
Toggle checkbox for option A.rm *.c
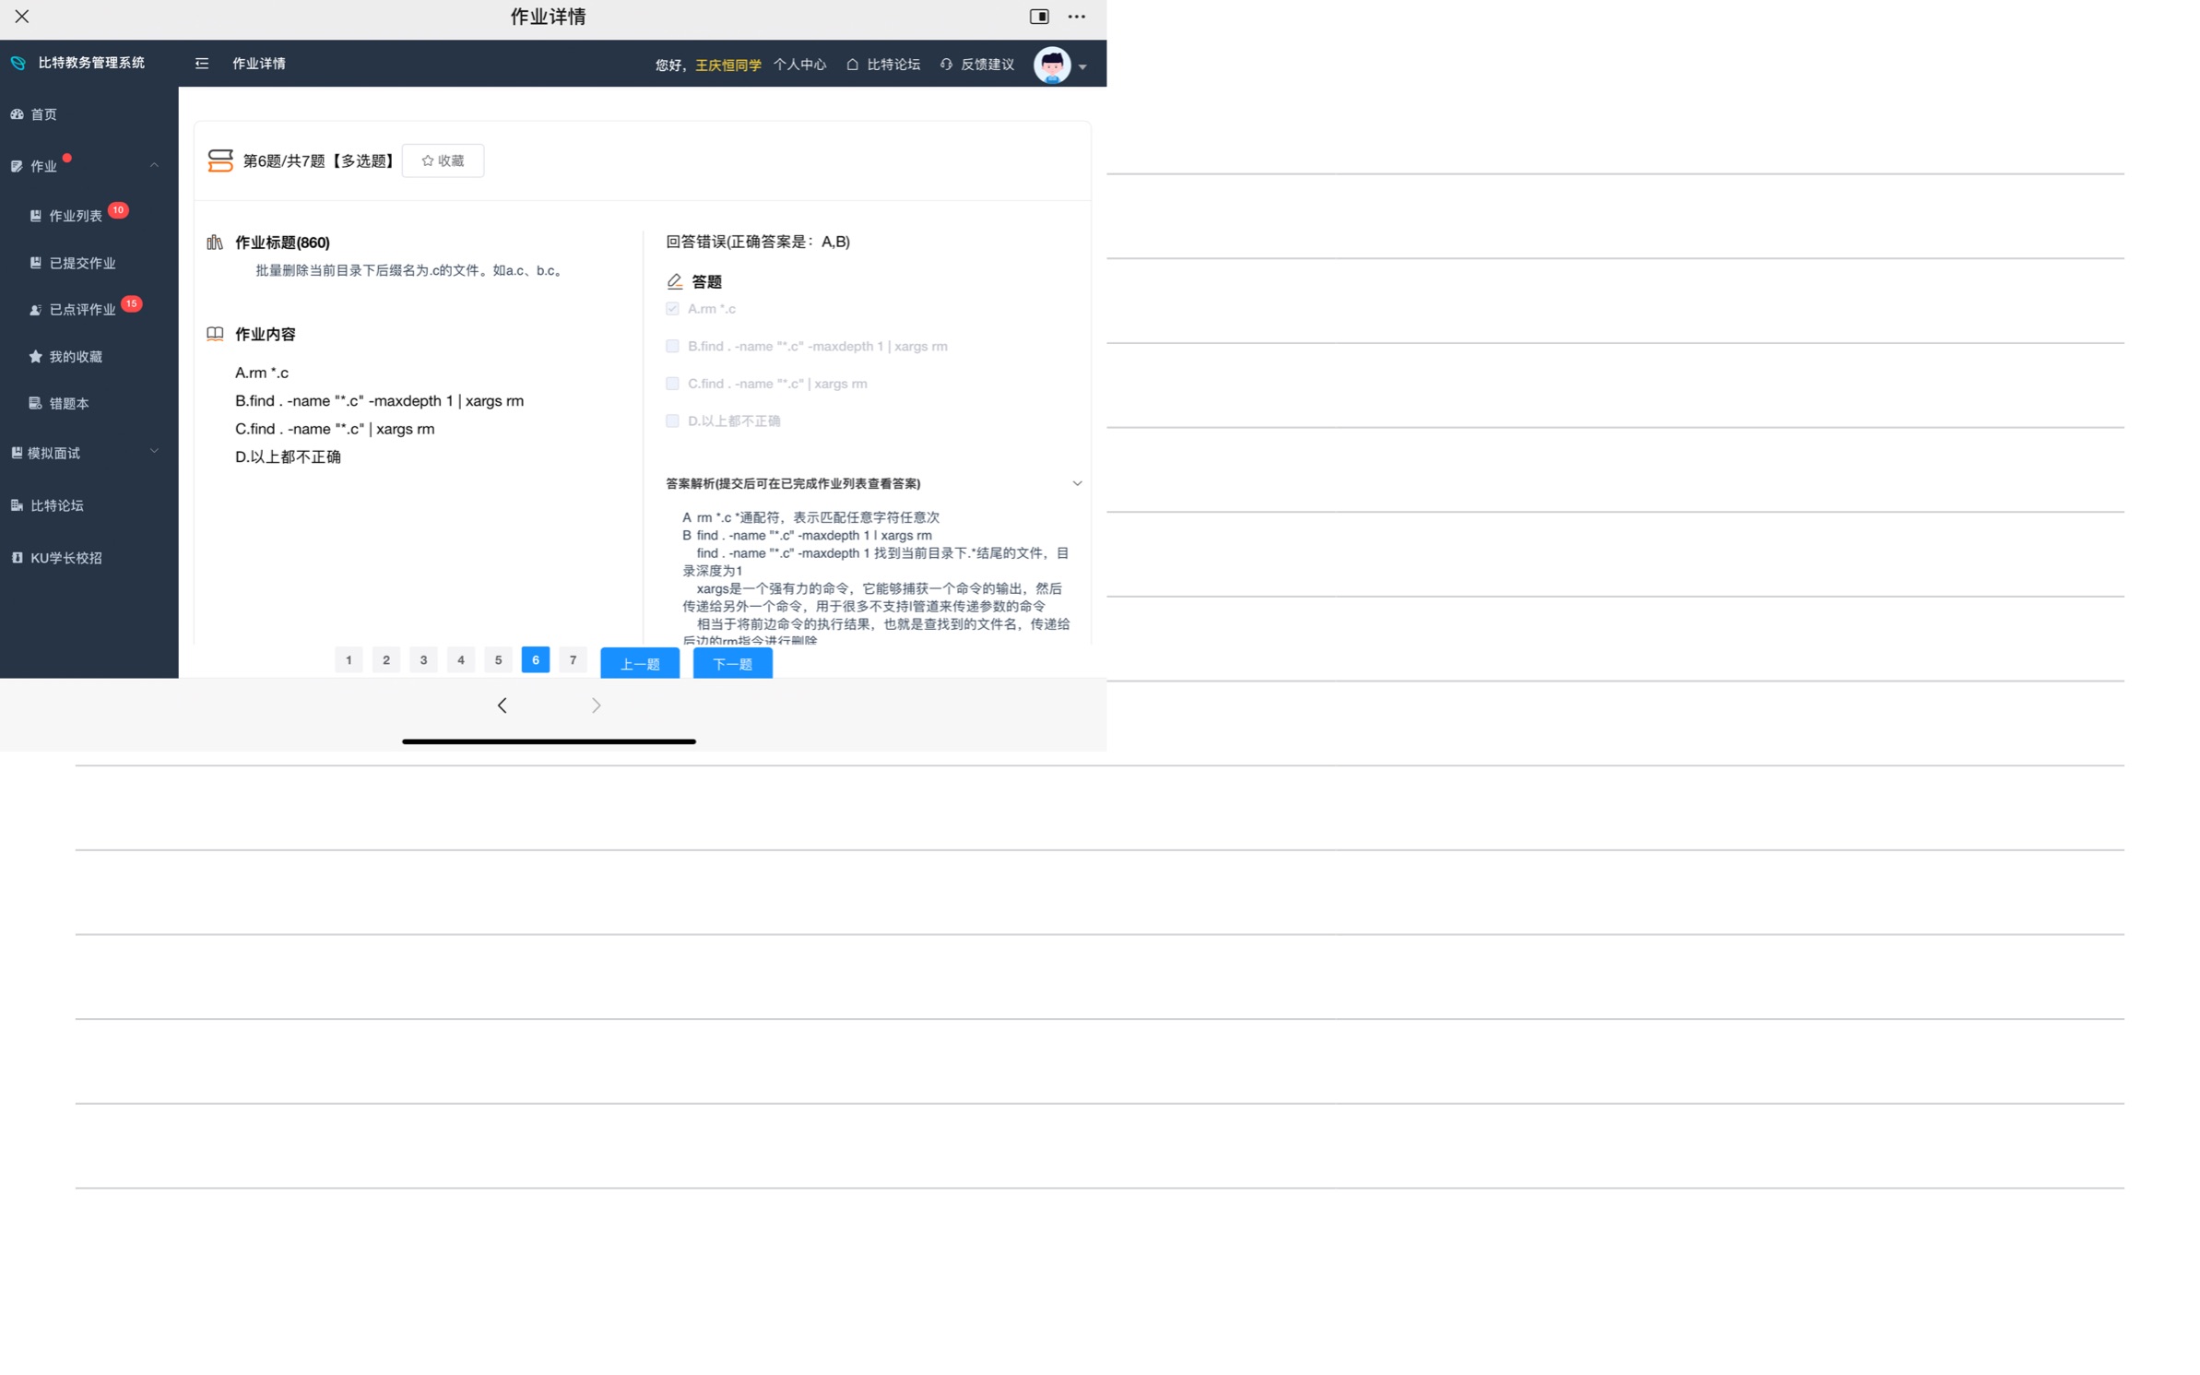tap(672, 309)
